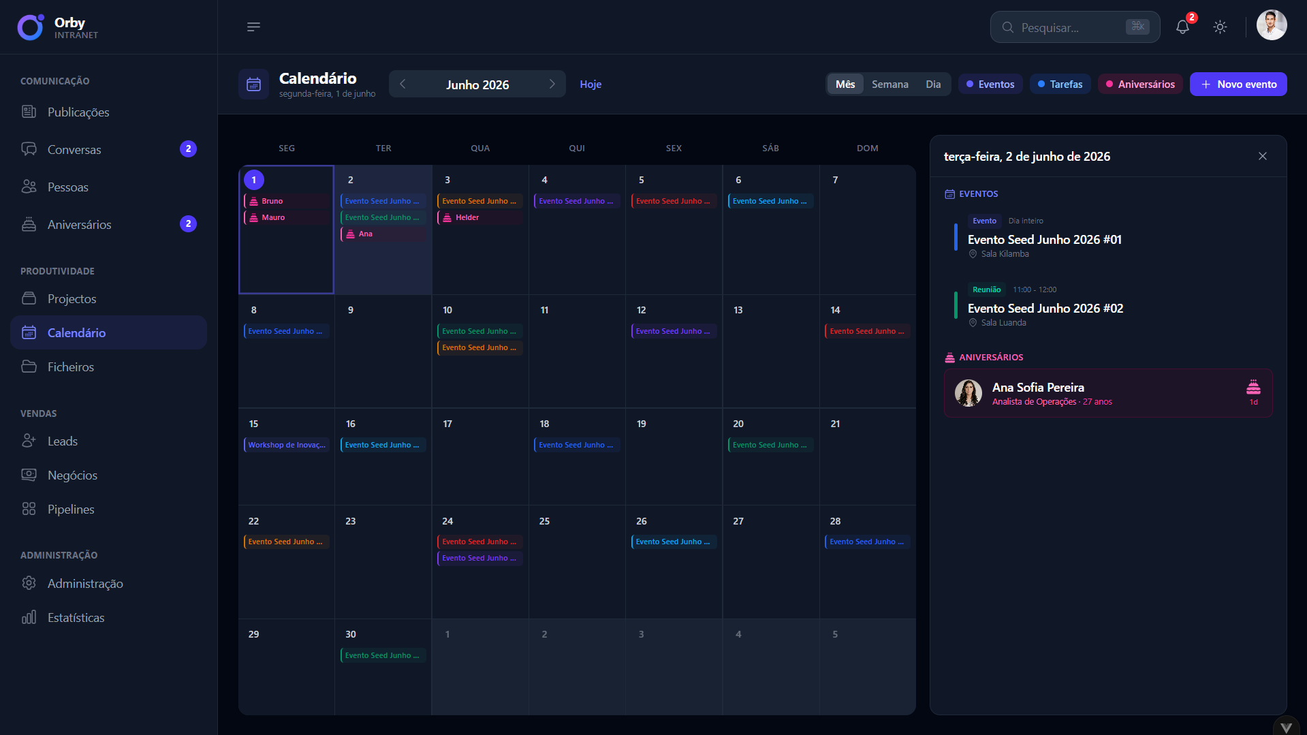Viewport: 1307px width, 735px height.
Task: Open the event on day 30
Action: coord(383,655)
